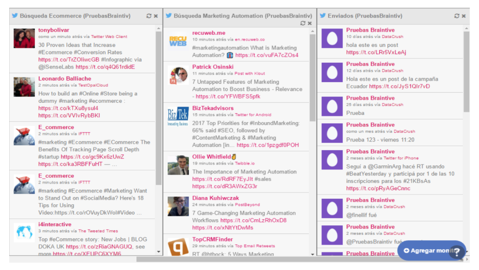Open help question mark bubble

click(457, 252)
